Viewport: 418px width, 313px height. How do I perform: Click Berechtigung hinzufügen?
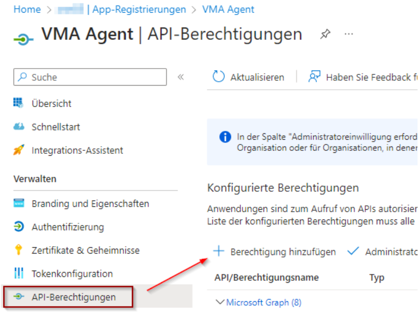[275, 252]
